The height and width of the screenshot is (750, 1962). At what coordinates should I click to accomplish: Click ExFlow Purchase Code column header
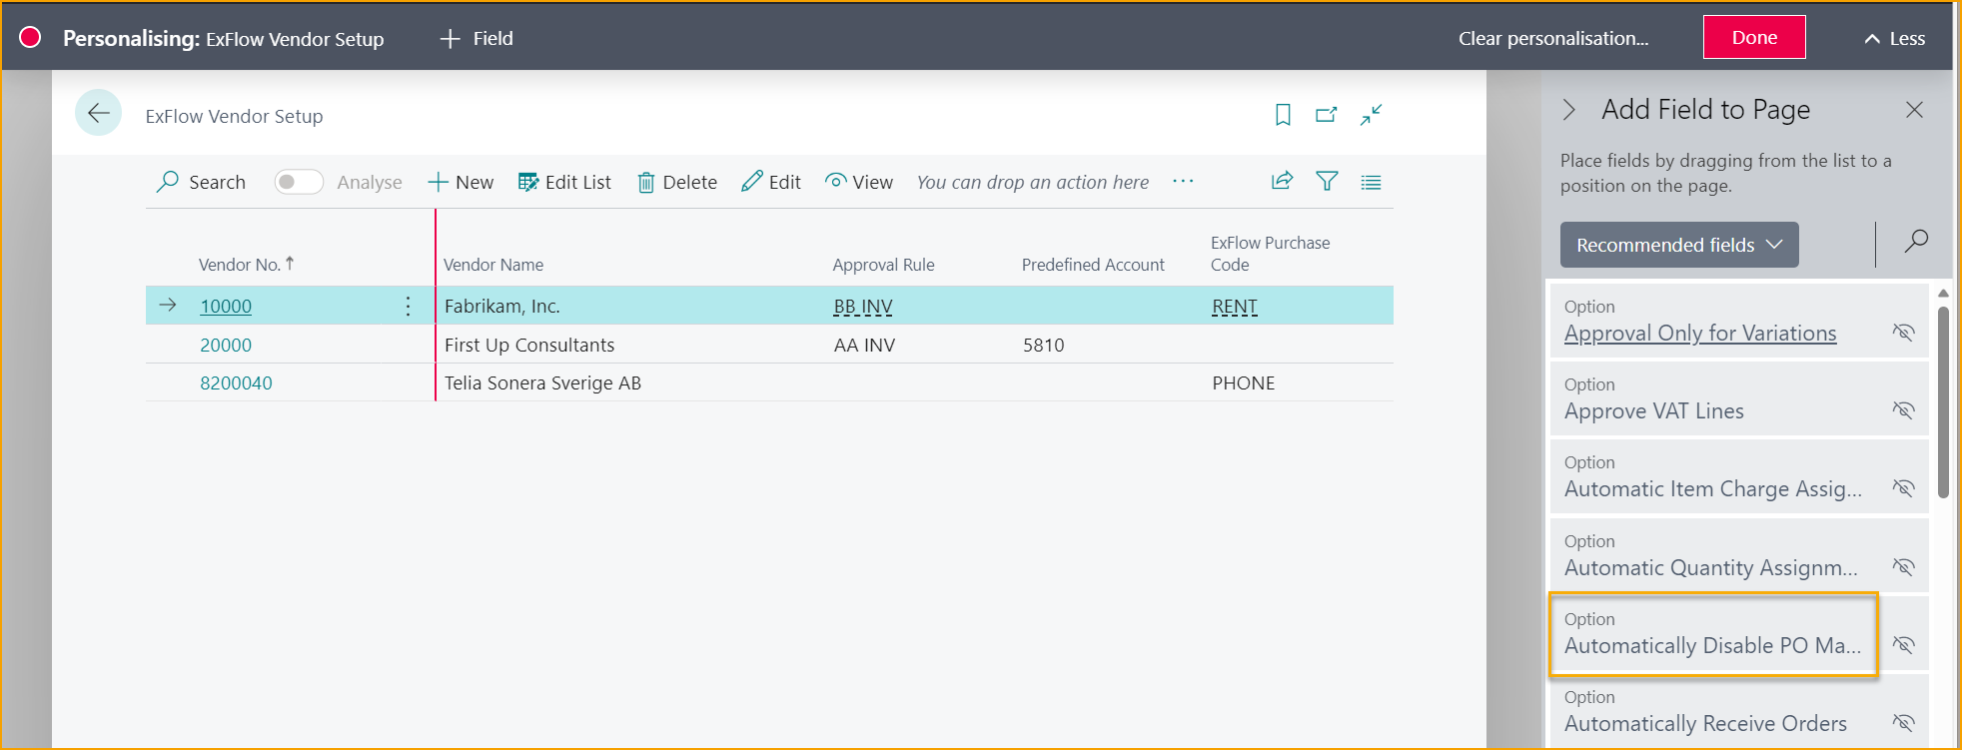click(1270, 254)
